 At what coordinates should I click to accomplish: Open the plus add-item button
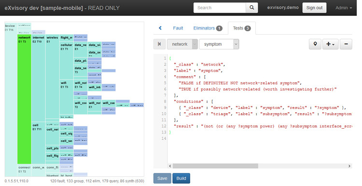click(330, 44)
